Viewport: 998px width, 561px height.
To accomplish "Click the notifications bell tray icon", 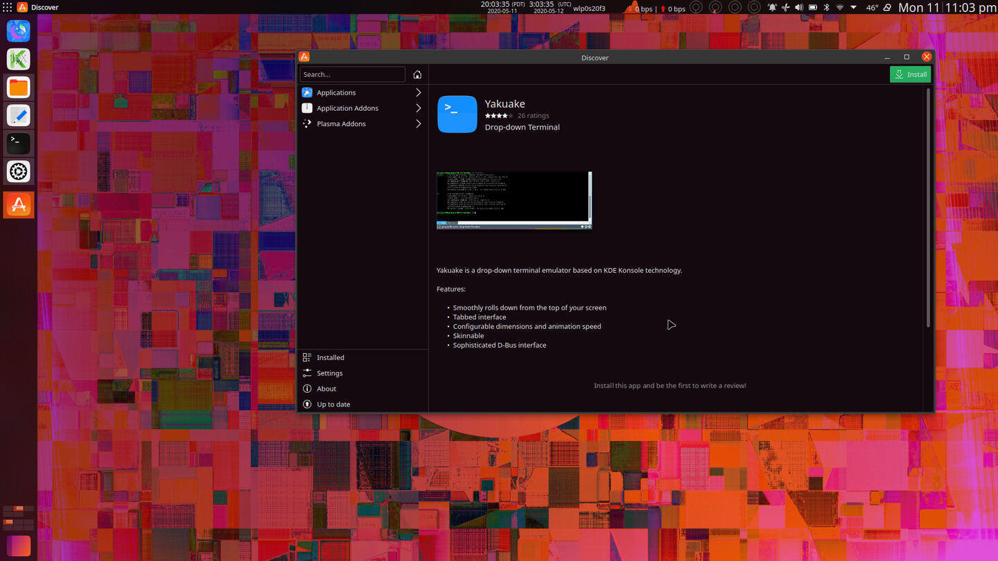I will pos(772,8).
